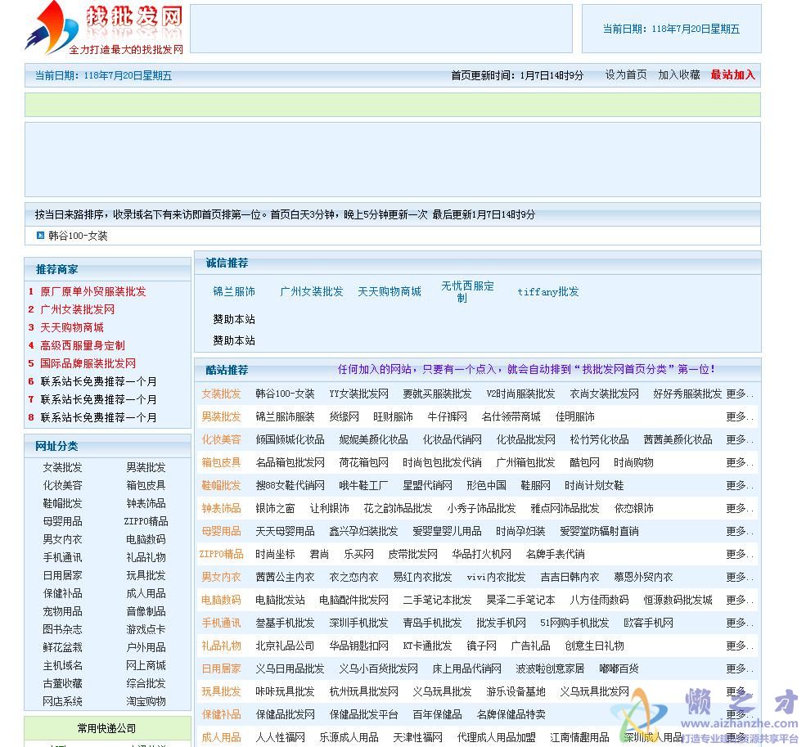Click the 找批发网 site logo
This screenshot has width=806, height=747.
(x=105, y=28)
